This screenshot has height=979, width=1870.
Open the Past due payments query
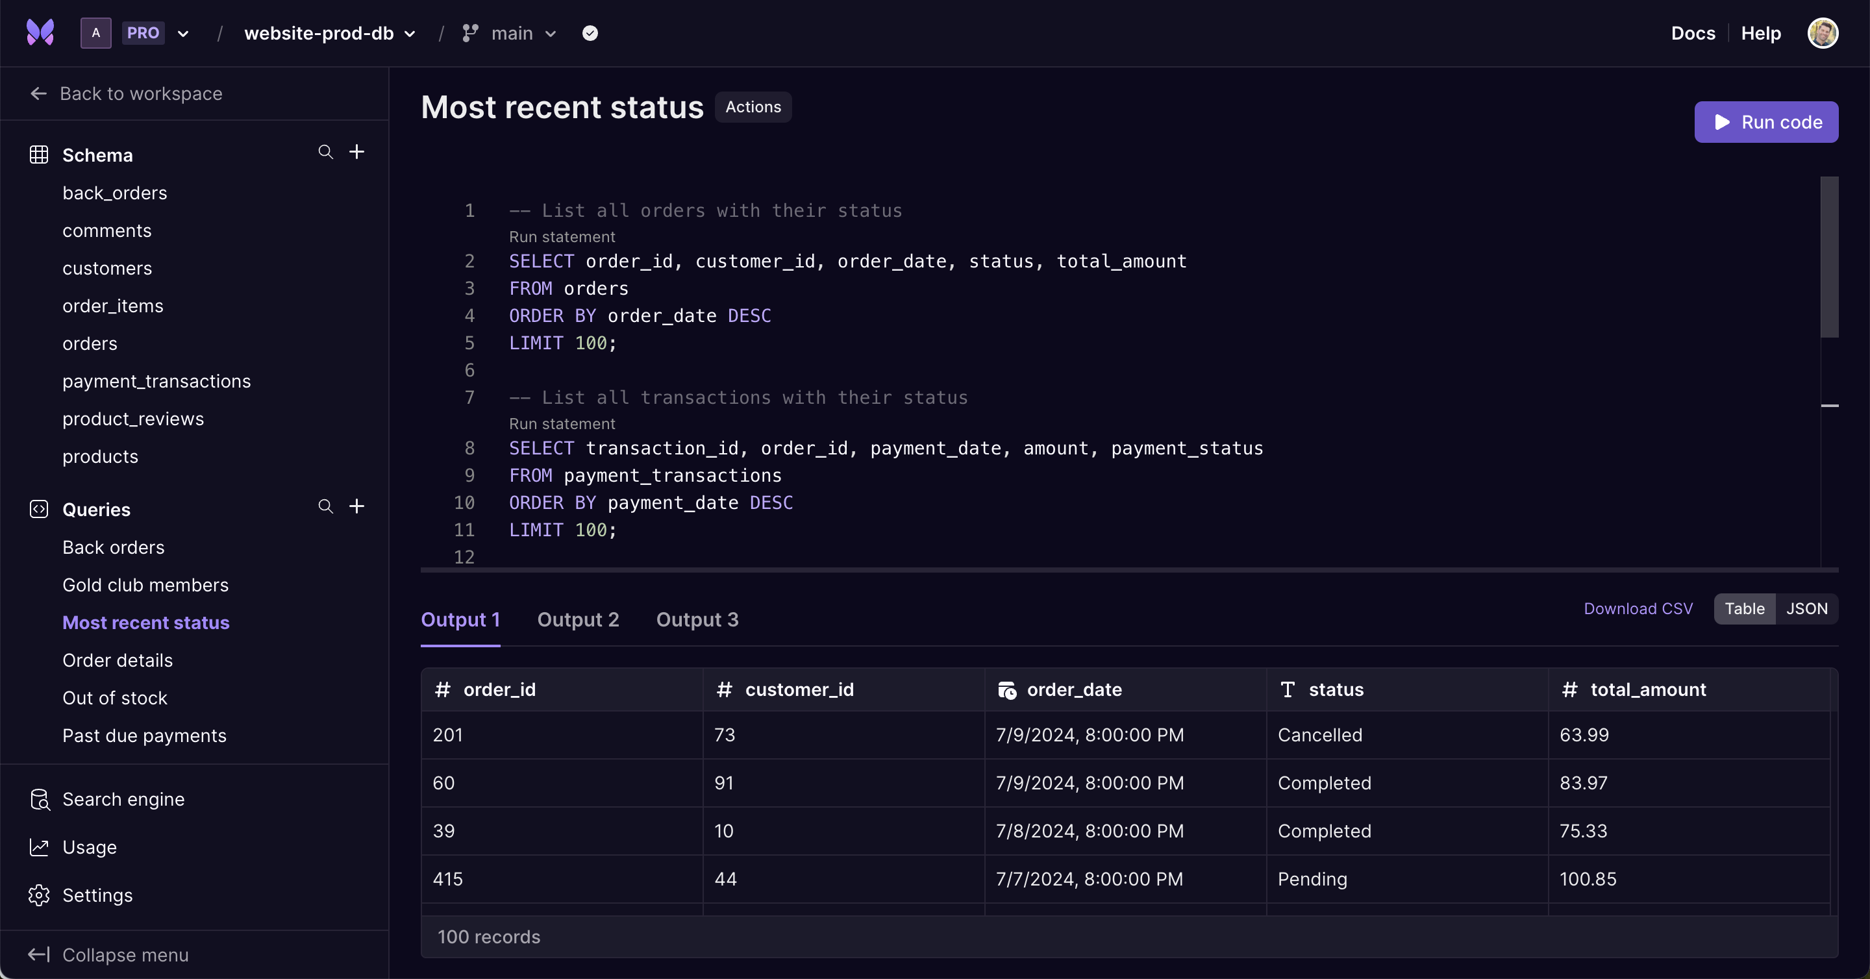tap(143, 734)
